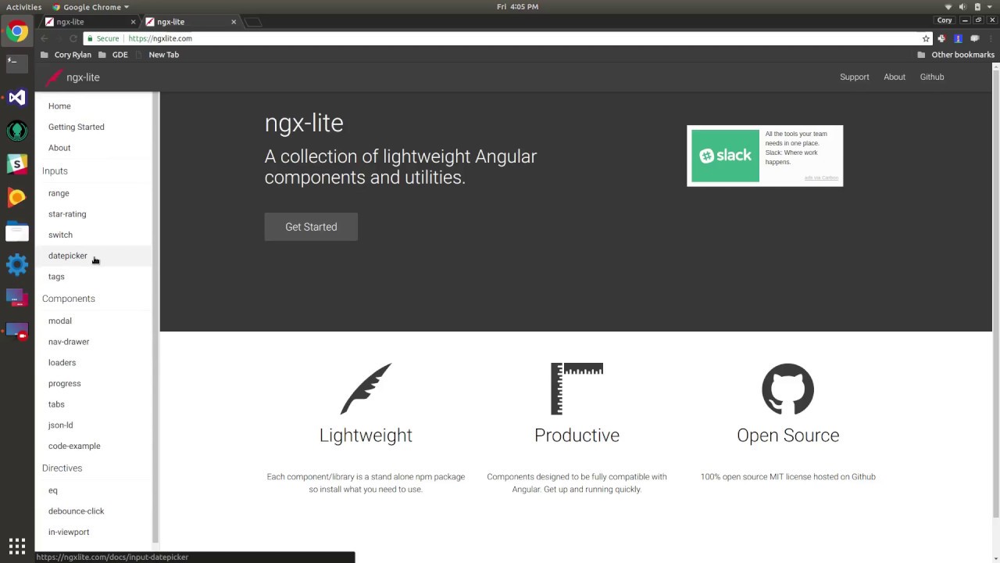Open the datepicker docs link

(x=68, y=256)
